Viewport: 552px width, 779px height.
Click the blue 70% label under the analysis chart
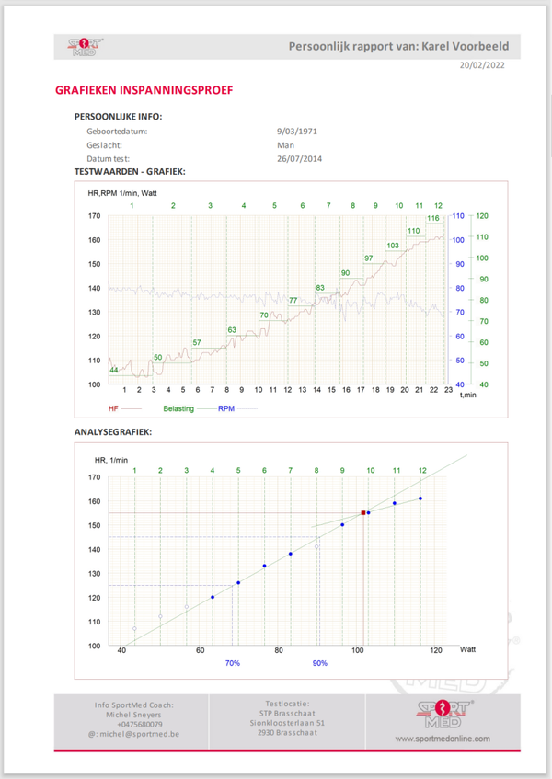coord(232,663)
